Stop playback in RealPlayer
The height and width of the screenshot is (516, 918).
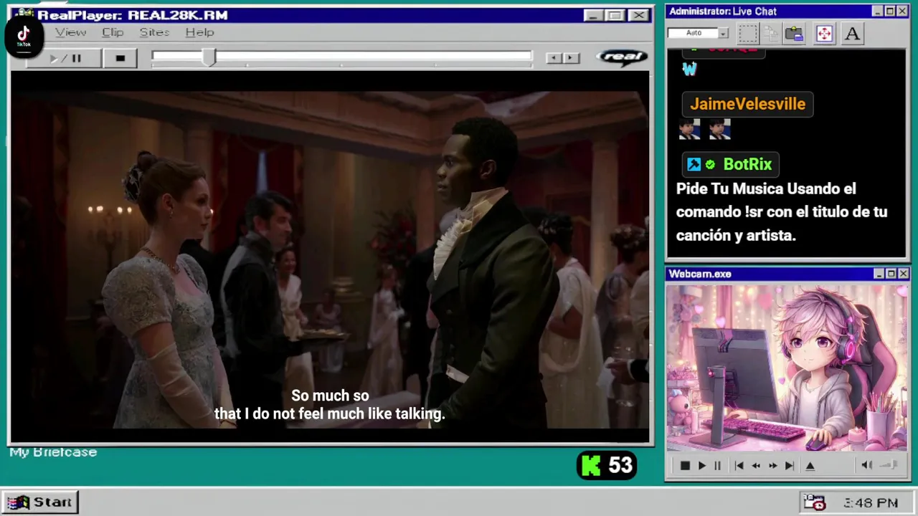click(x=120, y=58)
